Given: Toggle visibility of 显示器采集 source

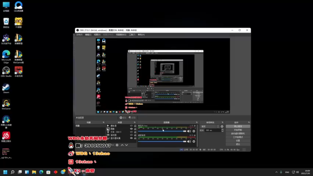Looking at the screenshot, I should 131,138.
